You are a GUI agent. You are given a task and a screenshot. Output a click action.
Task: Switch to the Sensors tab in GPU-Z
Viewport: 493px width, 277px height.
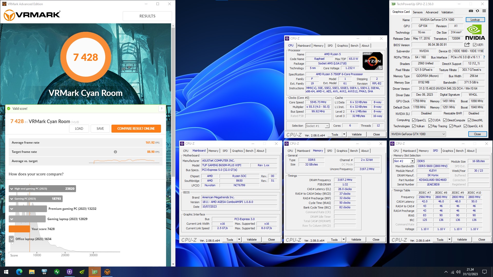coord(418,12)
